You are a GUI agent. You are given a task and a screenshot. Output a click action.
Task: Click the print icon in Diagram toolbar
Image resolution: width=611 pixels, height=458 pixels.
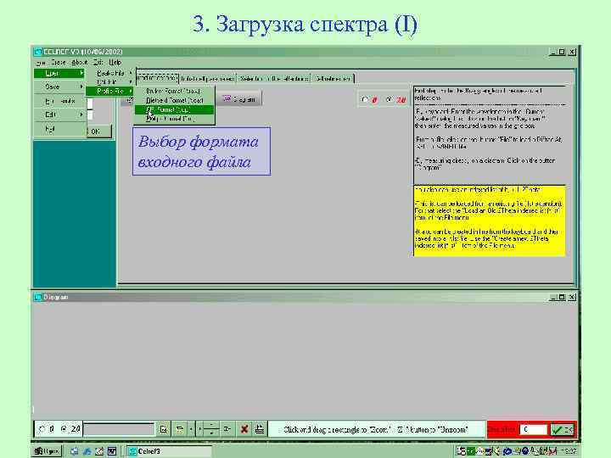[x=260, y=429]
